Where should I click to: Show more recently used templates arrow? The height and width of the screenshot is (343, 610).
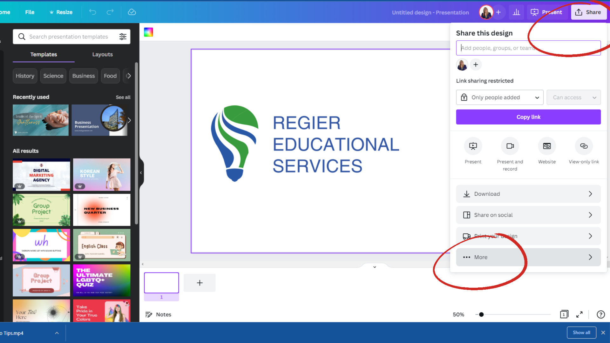pyautogui.click(x=129, y=120)
